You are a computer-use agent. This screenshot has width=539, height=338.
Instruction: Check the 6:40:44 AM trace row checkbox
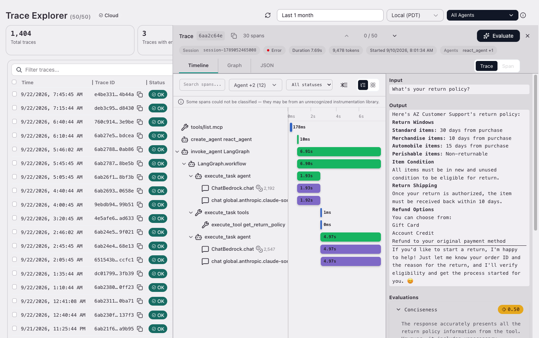(x=14, y=121)
